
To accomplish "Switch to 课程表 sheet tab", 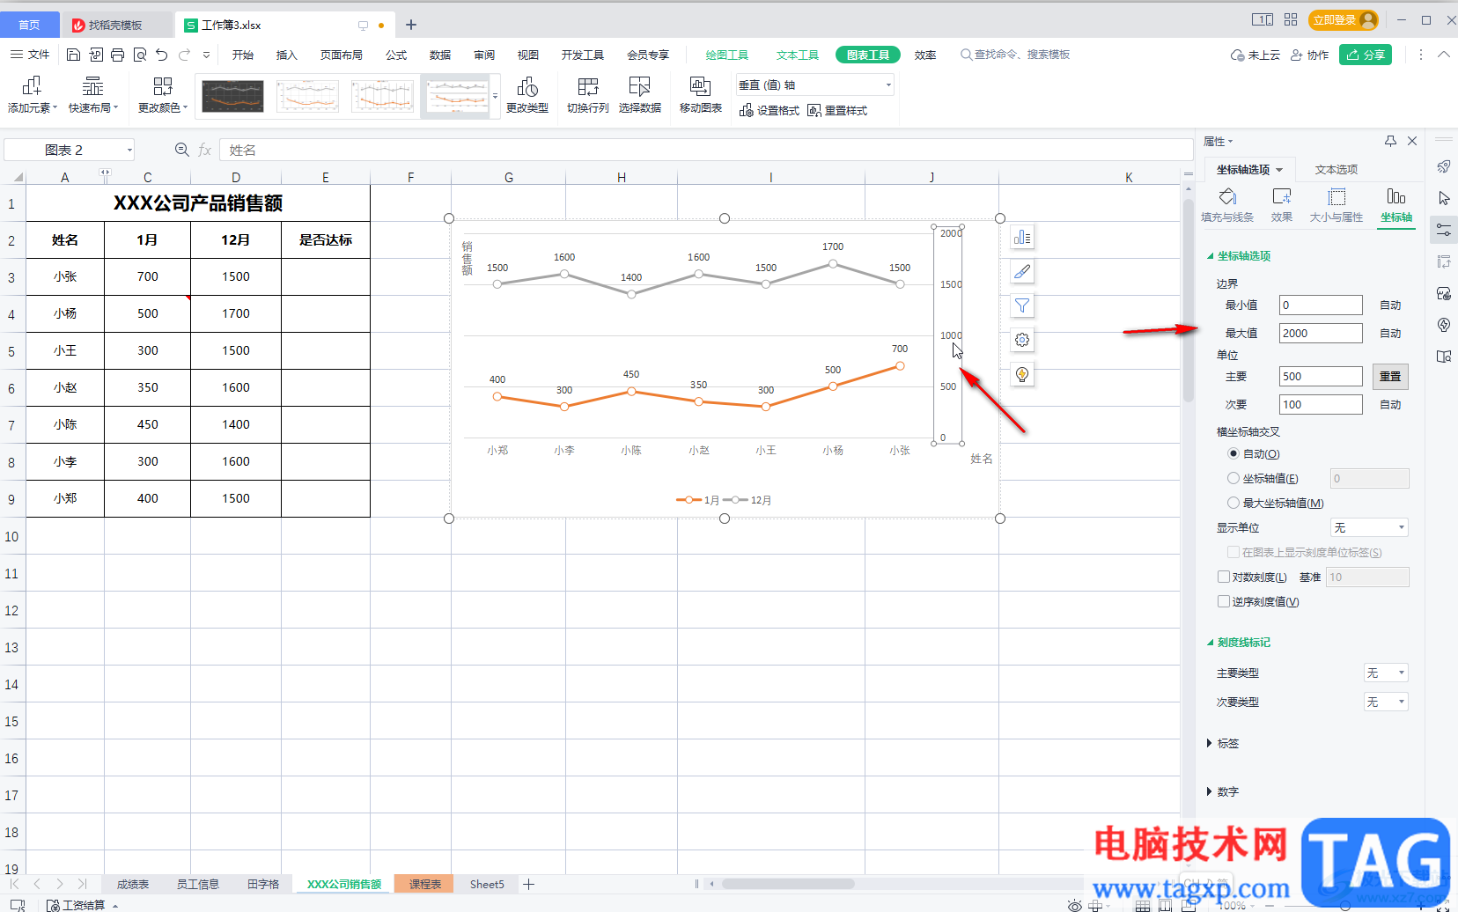I will coord(424,885).
